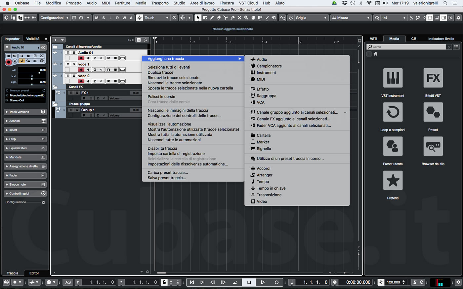Switch to the Editor tab at bottom
The height and width of the screenshot is (289, 463).
[x=34, y=273]
